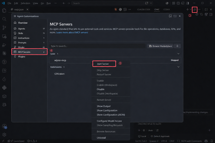Open the Accounts icon with badge

coord(4,126)
